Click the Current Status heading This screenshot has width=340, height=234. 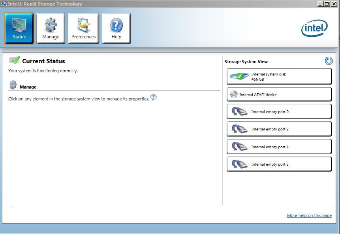coord(43,61)
